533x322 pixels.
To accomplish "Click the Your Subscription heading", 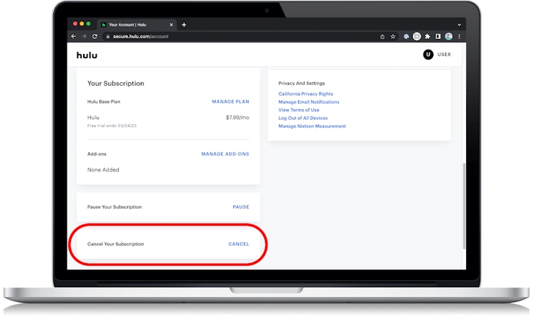I will (x=116, y=84).
